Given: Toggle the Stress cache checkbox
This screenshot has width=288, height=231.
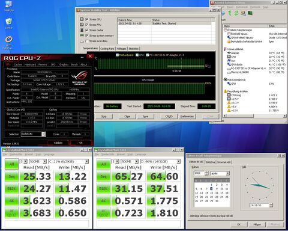Looking at the screenshot, I should point(87,30).
